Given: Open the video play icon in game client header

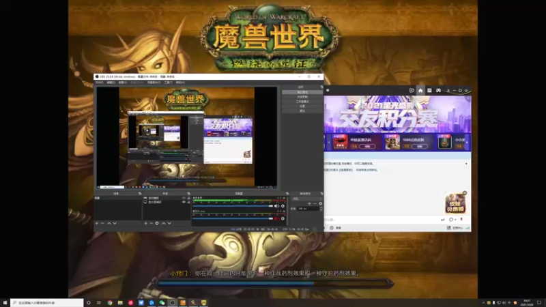Looking at the screenshot, I should tap(412, 91).
